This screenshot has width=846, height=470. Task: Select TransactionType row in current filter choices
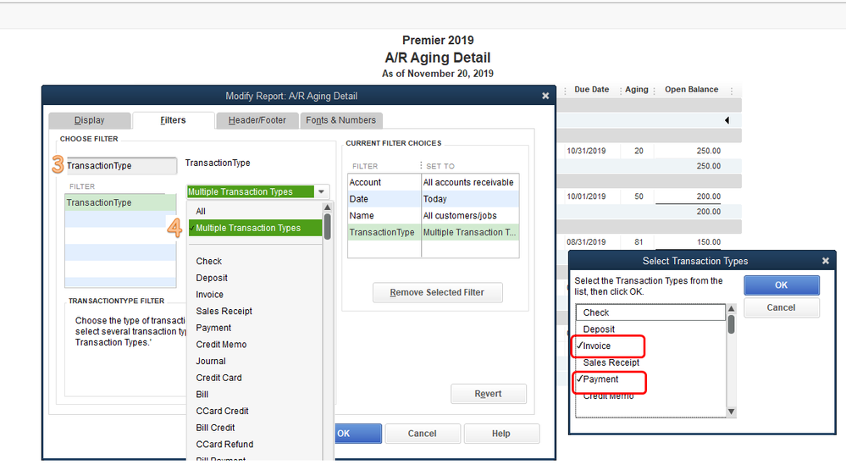click(434, 232)
